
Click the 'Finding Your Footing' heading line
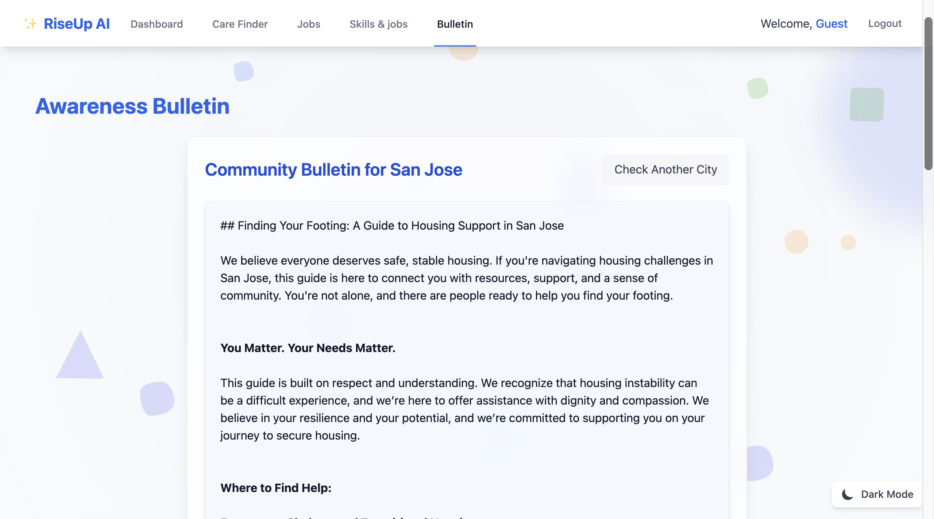click(392, 226)
